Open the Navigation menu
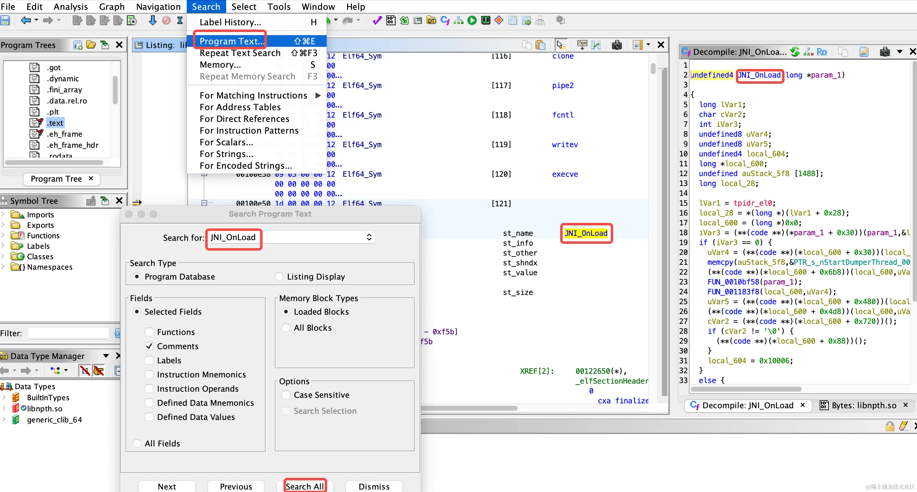Viewport: 917px width, 492px height. pyautogui.click(x=158, y=6)
